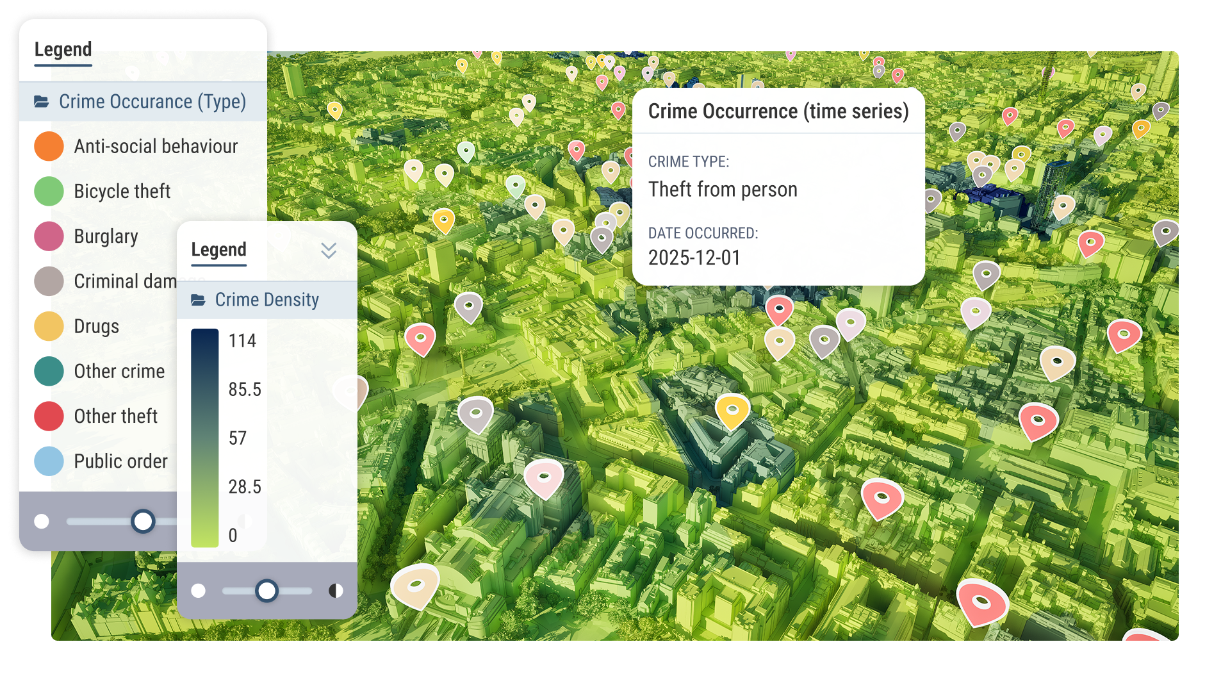Collapse the Crime Density legend with double chevron
Image resolution: width=1230 pixels, height=692 pixels.
point(329,251)
